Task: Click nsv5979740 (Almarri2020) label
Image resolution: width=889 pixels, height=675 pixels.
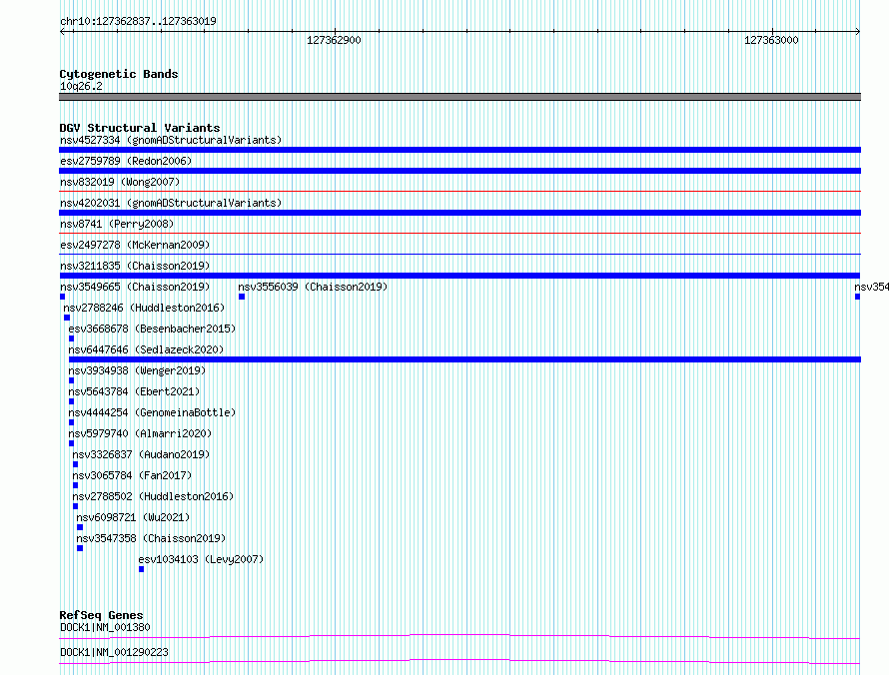Action: tap(140, 433)
